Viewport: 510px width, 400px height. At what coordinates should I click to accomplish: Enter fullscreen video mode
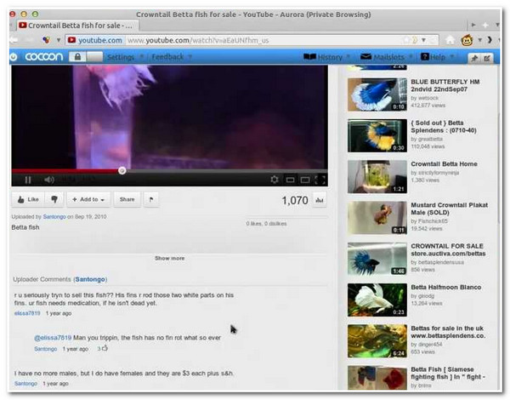(x=320, y=180)
